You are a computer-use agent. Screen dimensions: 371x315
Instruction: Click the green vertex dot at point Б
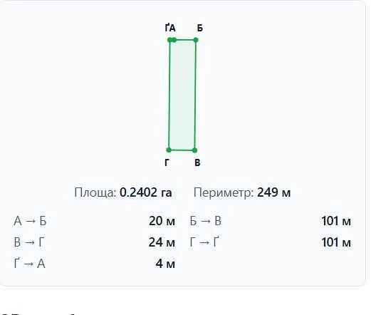click(196, 40)
